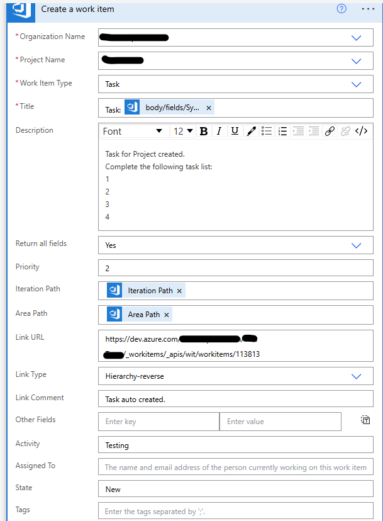
Task: Click the State field containing New
Action: pos(235,489)
